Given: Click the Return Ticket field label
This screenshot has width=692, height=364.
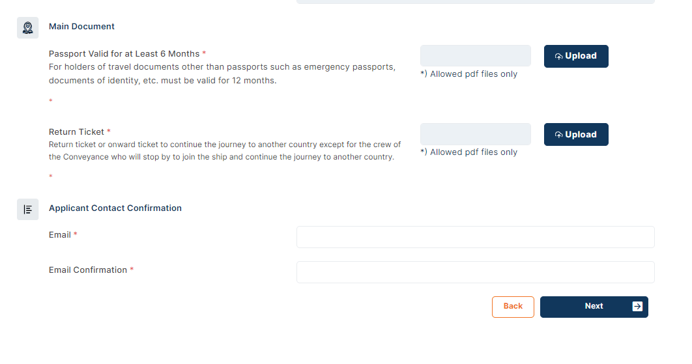Looking at the screenshot, I should click(x=76, y=132).
